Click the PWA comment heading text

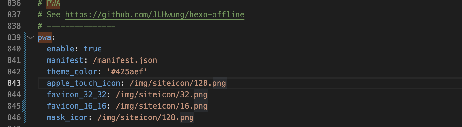54,3
